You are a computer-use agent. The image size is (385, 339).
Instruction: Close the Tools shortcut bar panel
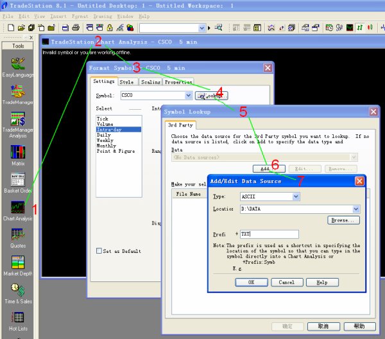point(31,38)
